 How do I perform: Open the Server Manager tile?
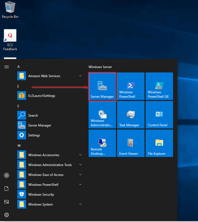(102, 86)
